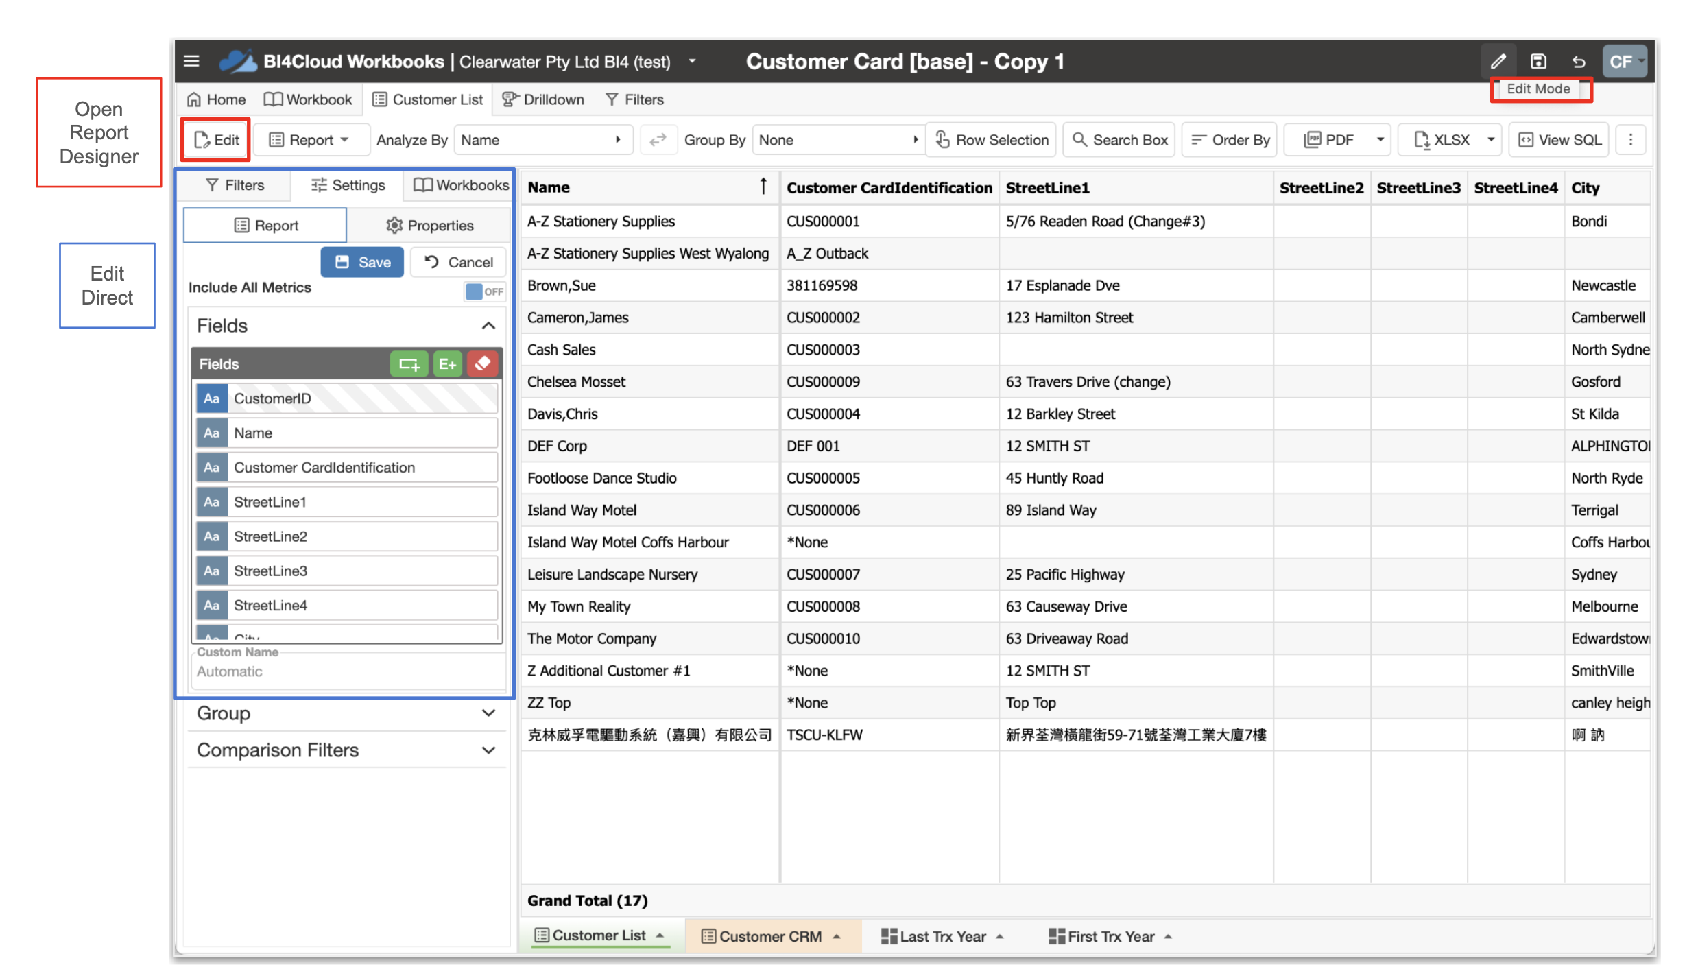Click the Edit Mode pencil icon
Viewport: 1698px width, 978px height.
[x=1498, y=62]
